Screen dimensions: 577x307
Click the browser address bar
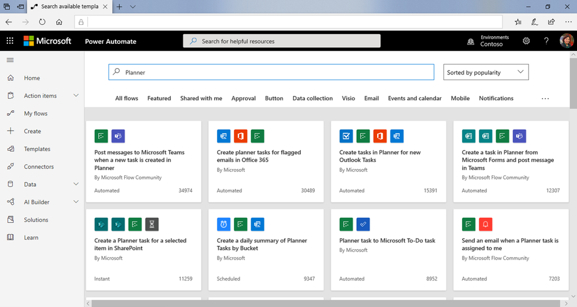click(x=288, y=22)
